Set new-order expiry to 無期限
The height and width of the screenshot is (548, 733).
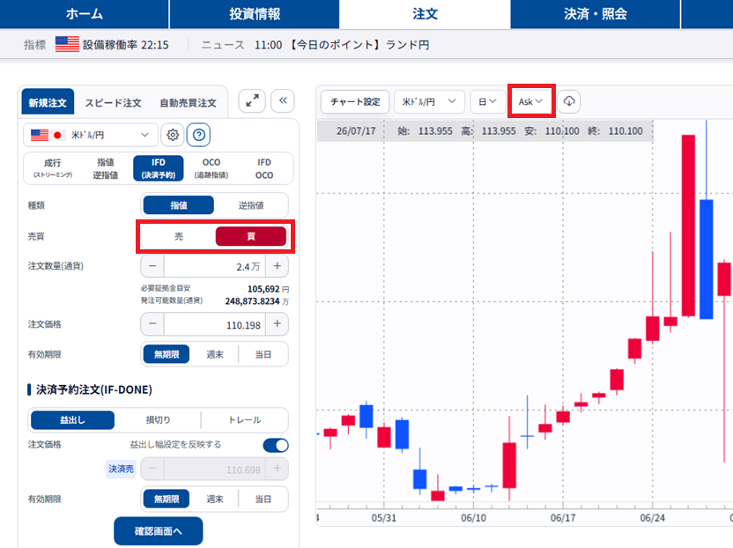pyautogui.click(x=167, y=354)
